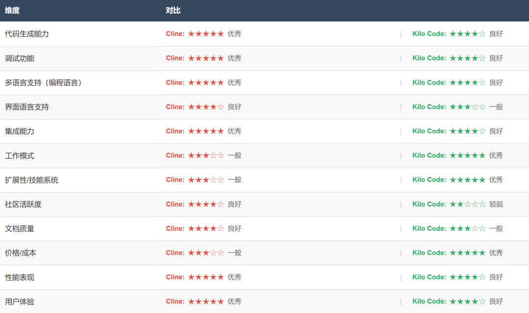Click Kilo Code 良好 label in 代码生成能力 row
Screen dimensions: 529x313
[x=496, y=34]
